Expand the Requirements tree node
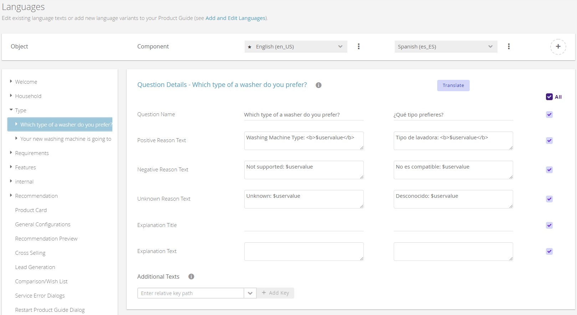 click(11, 153)
